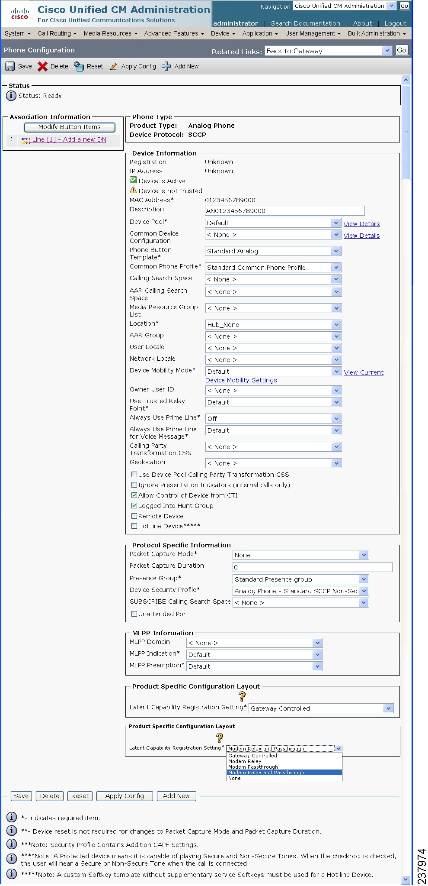Open the Media Resources menu
Image resolution: width=428 pixels, height=886 pixels.
tap(111, 33)
